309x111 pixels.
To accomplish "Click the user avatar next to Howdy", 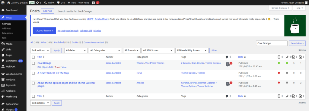I will point(306,3).
